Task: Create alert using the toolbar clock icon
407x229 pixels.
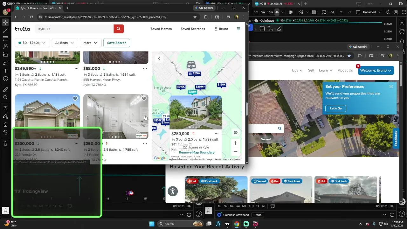Action: pyautogui.click(x=324, y=12)
